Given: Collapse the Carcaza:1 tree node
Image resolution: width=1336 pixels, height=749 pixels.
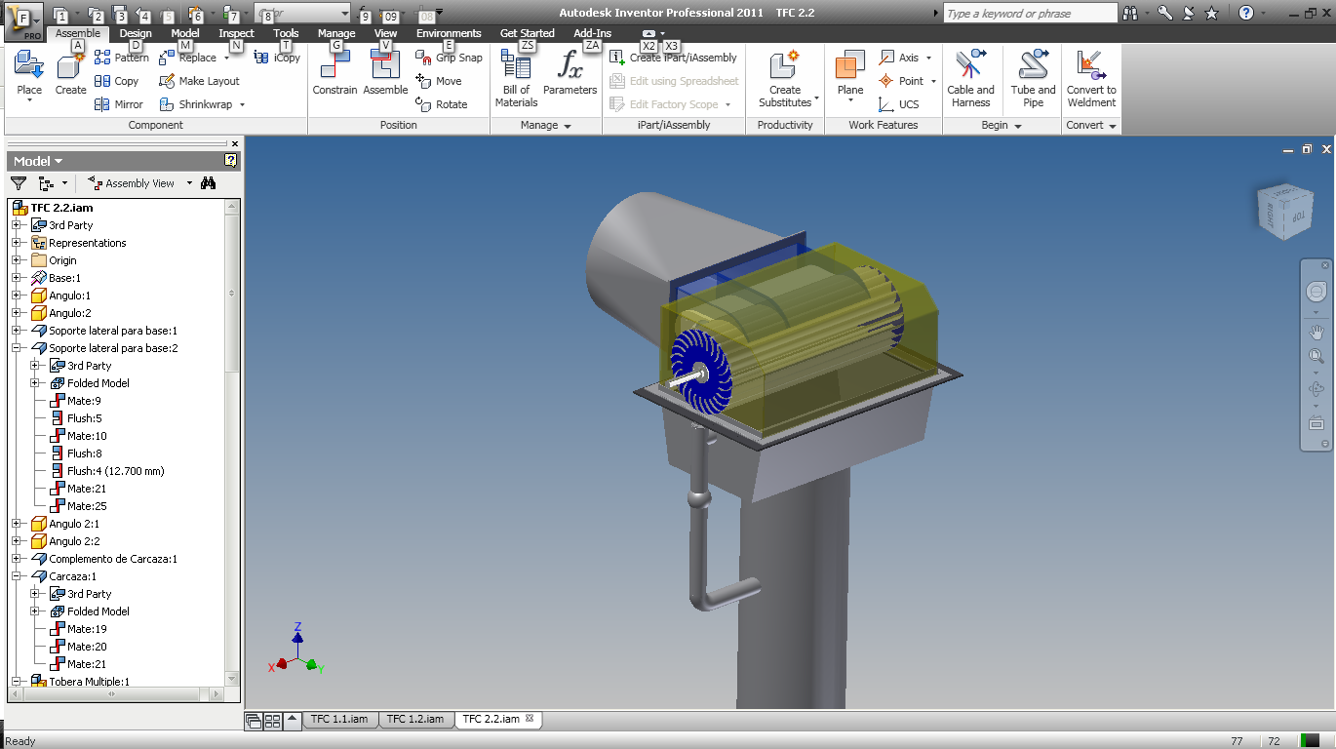Looking at the screenshot, I should click(17, 576).
